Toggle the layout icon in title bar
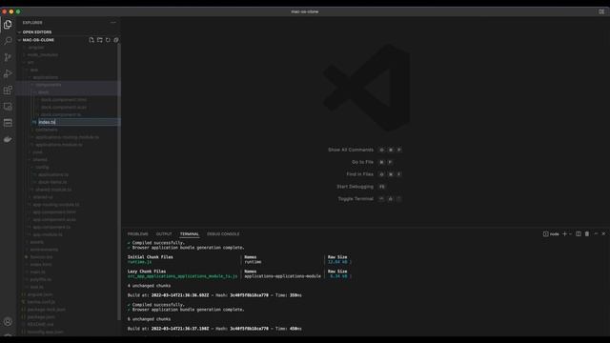 [601, 11]
